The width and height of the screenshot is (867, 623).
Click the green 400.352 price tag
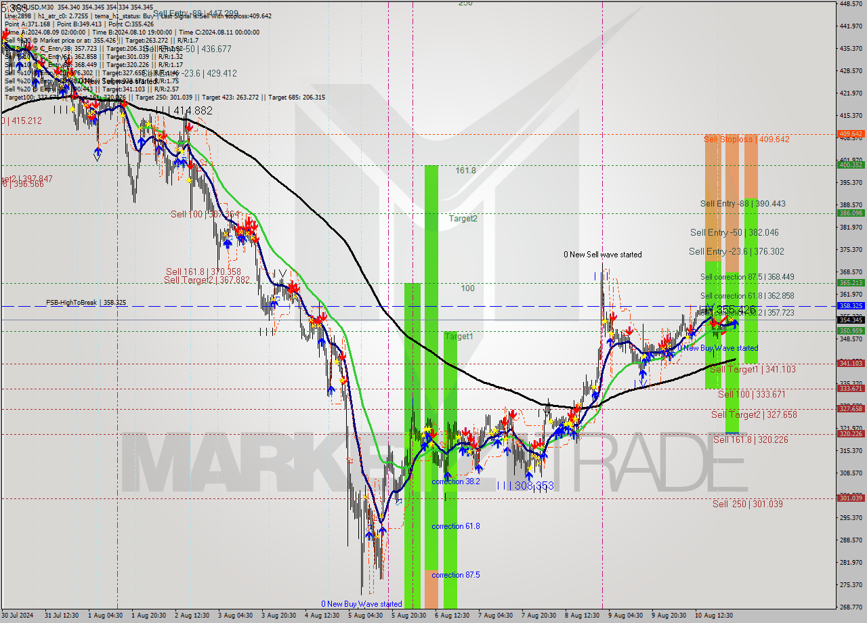(x=851, y=165)
